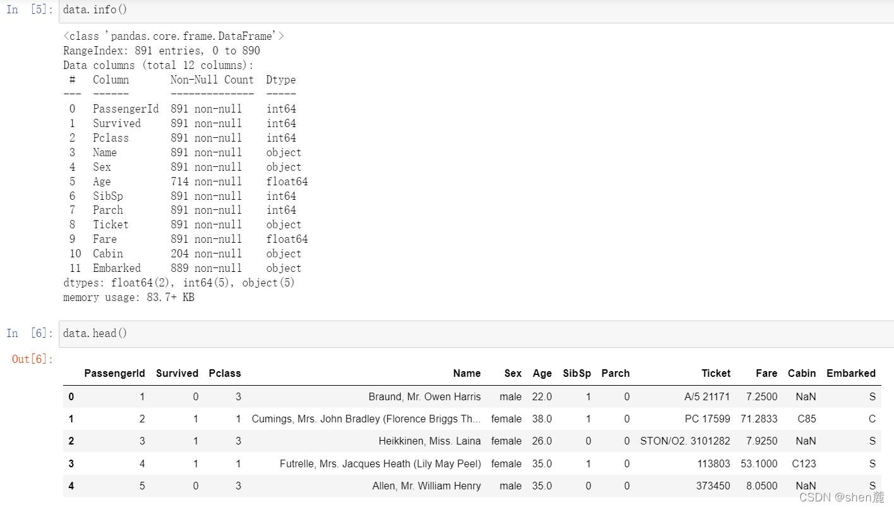Click the row index 0 in dataframe
This screenshot has height=509, width=894.
tap(71, 396)
